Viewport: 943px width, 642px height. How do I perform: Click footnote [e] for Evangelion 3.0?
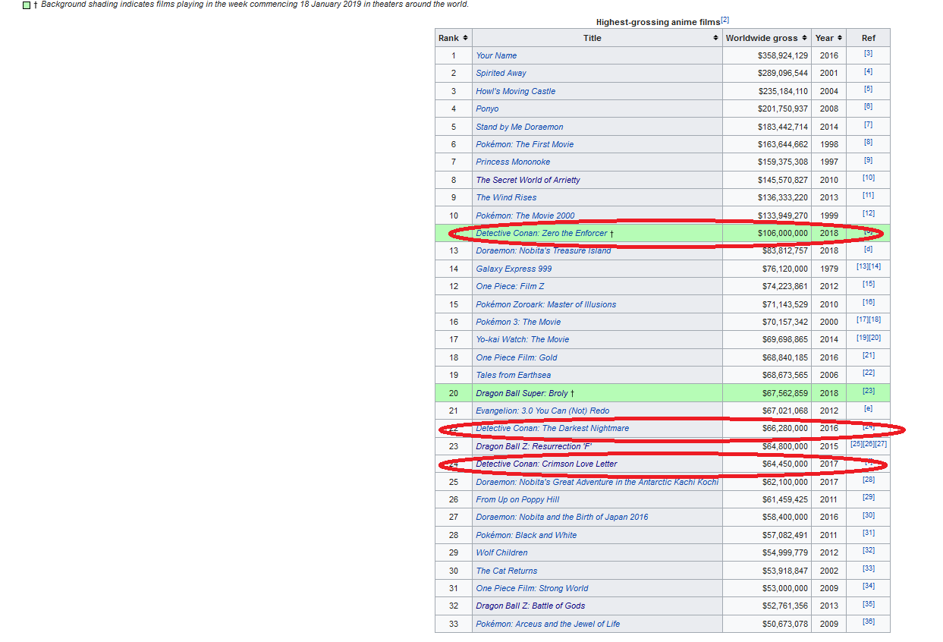[x=868, y=409]
